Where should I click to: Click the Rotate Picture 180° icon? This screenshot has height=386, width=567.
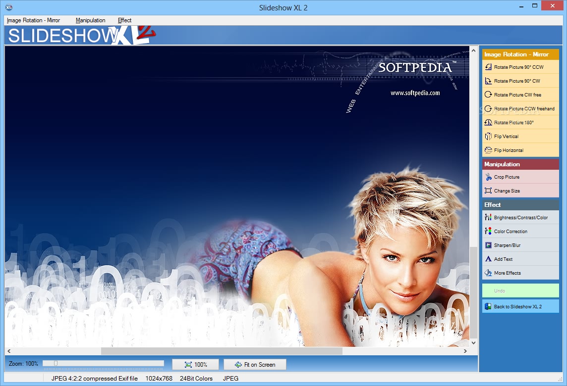pyautogui.click(x=488, y=122)
